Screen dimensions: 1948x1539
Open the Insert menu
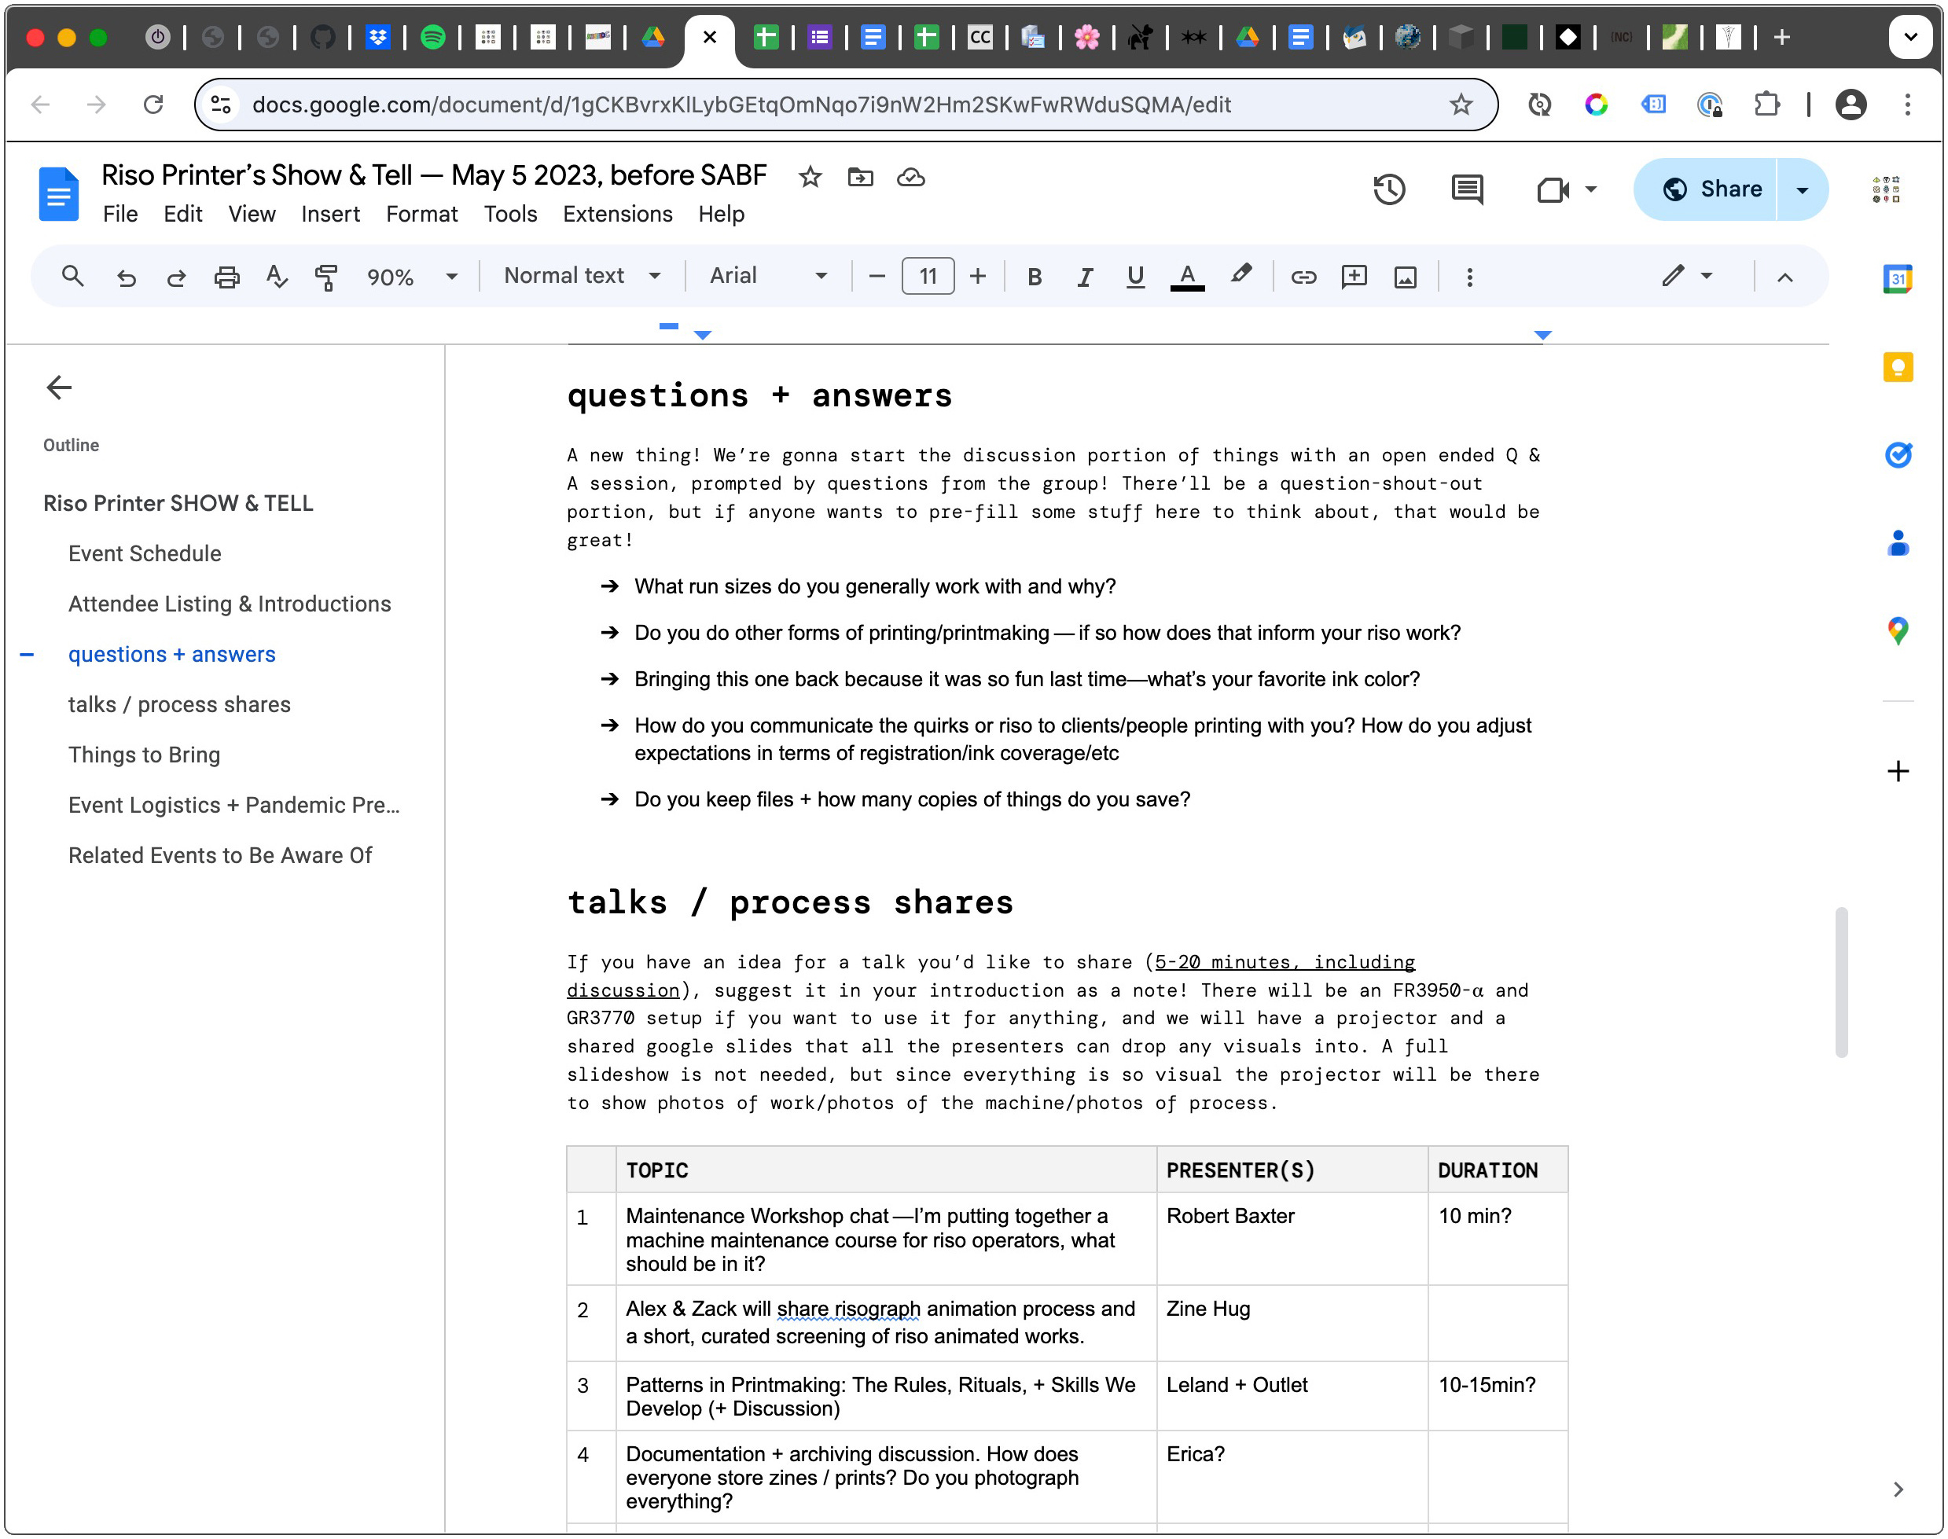coord(329,214)
